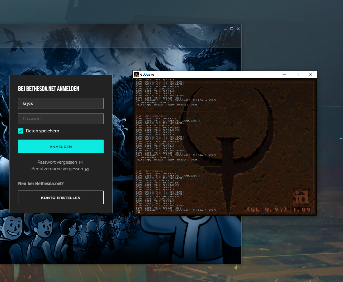Click the disabled maximize button of GLQuake

coord(297,75)
